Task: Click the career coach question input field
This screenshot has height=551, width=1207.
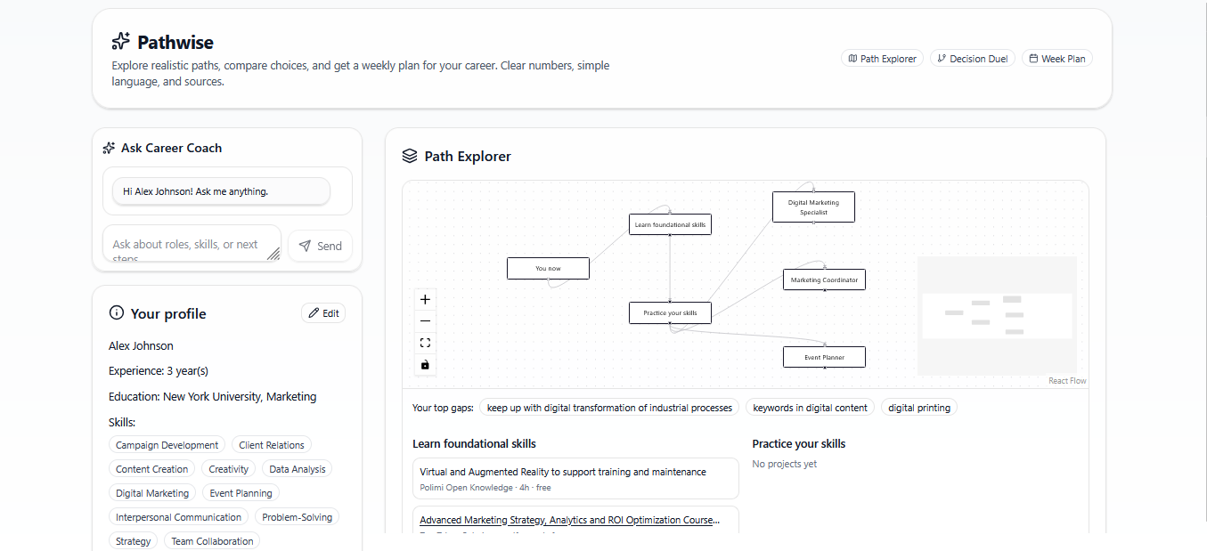Action: 192,244
